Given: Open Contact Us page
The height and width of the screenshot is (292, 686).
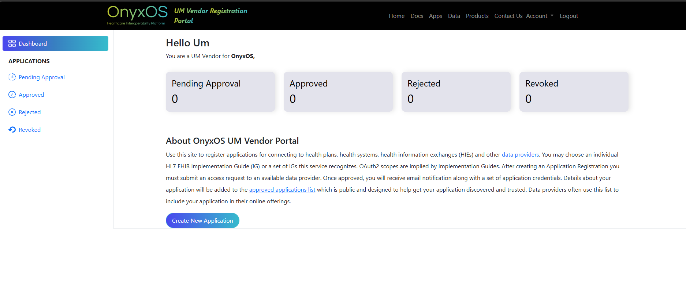Looking at the screenshot, I should [x=508, y=16].
